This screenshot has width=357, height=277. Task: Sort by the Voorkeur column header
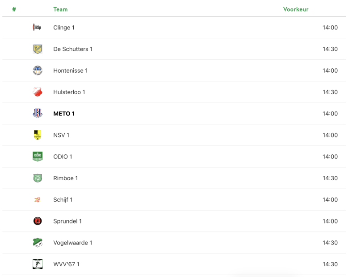[x=296, y=9]
